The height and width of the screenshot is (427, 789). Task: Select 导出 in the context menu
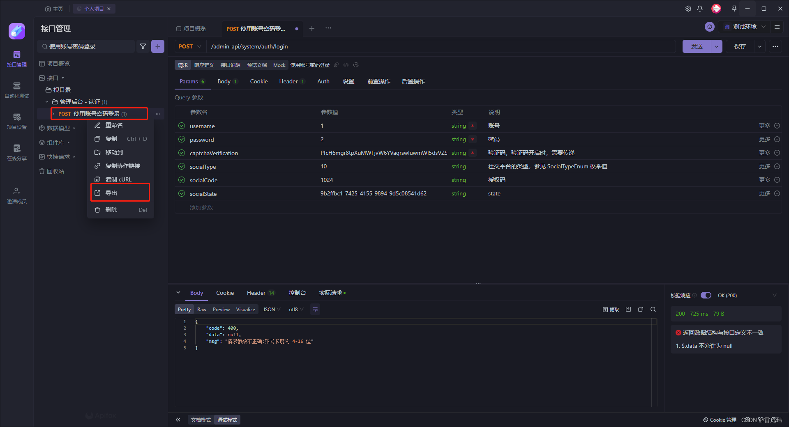pos(120,193)
